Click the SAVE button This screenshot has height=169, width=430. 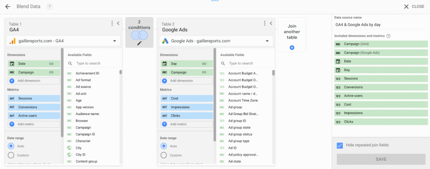click(381, 159)
